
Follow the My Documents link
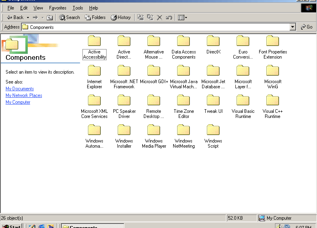coord(19,89)
